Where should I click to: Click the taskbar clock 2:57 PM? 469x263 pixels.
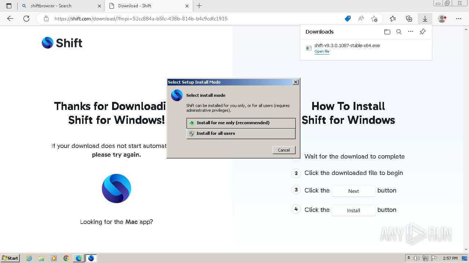point(450,258)
